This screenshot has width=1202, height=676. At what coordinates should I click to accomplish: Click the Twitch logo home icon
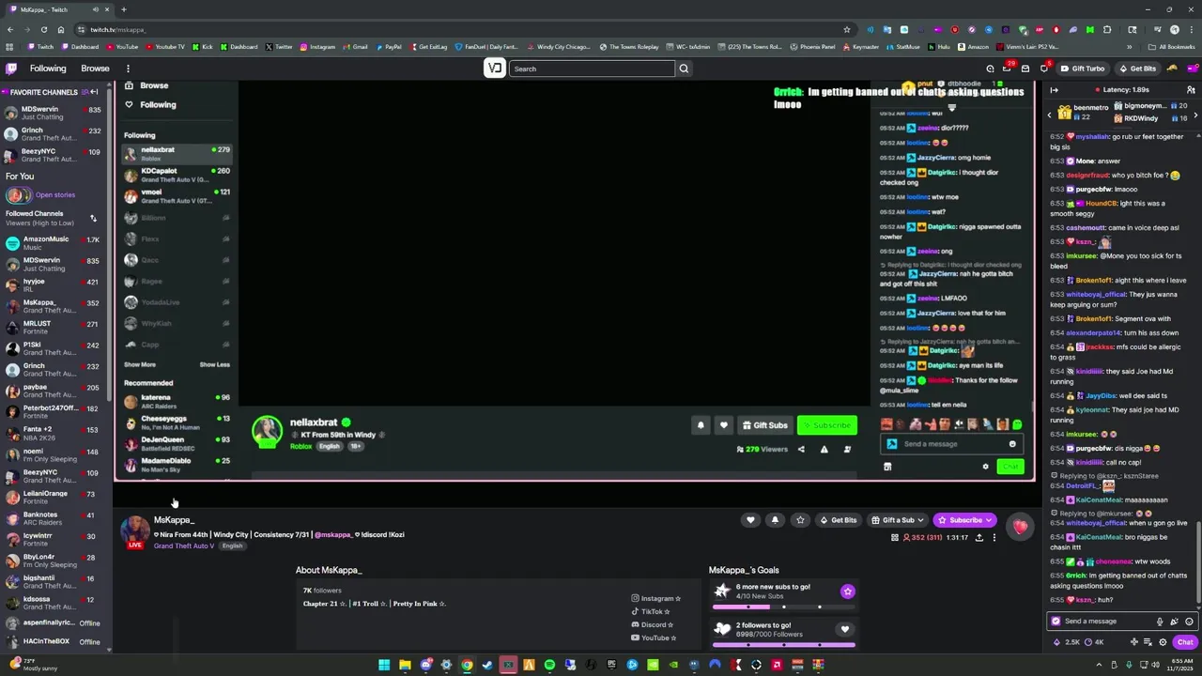pyautogui.click(x=11, y=69)
